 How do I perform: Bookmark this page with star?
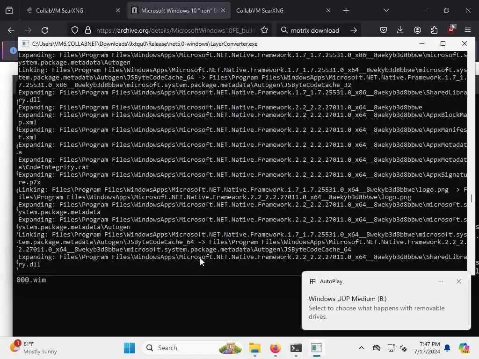click(x=264, y=30)
